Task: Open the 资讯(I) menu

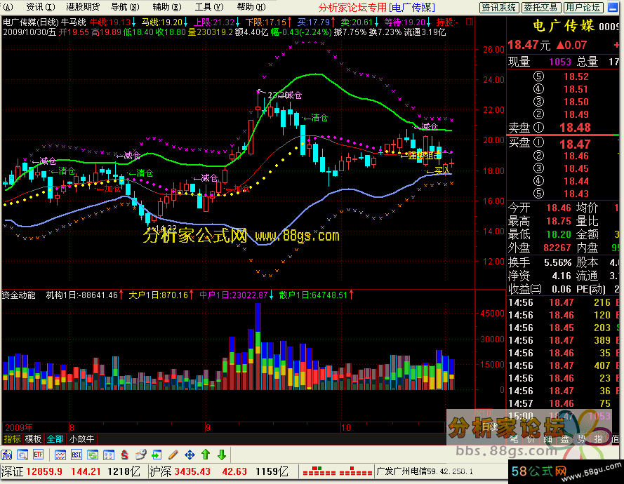Action: [41, 7]
